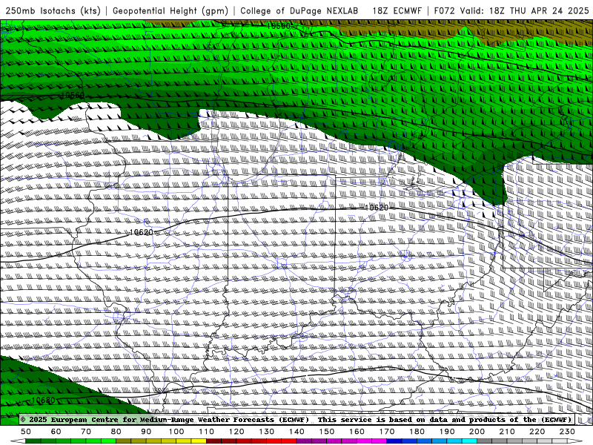Click the 70 value on the color scale

click(86, 432)
